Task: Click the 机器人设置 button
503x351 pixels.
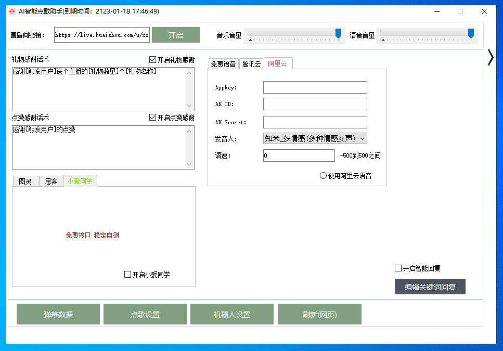Action: pyautogui.click(x=232, y=315)
